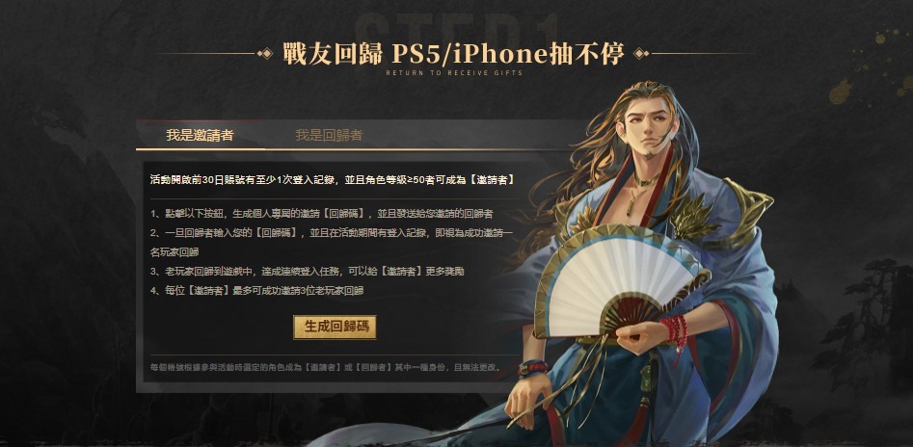Viewport: 913px width, 447px height.
Task: Open the 我是回歸者 tab
Action: coord(329,135)
